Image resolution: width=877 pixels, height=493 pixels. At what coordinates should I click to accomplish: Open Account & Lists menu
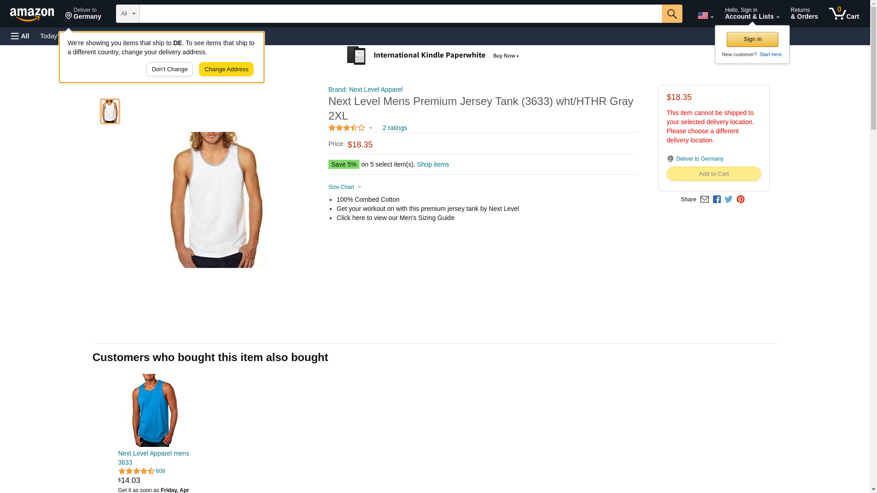point(752,14)
